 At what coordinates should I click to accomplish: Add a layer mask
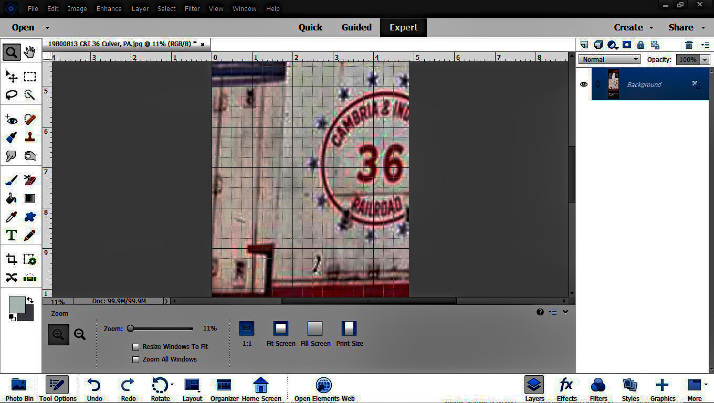point(626,45)
